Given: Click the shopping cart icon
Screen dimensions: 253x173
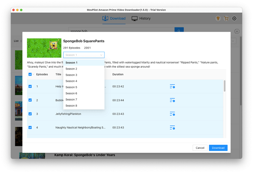Looking at the screenshot, I should pyautogui.click(x=226, y=18).
